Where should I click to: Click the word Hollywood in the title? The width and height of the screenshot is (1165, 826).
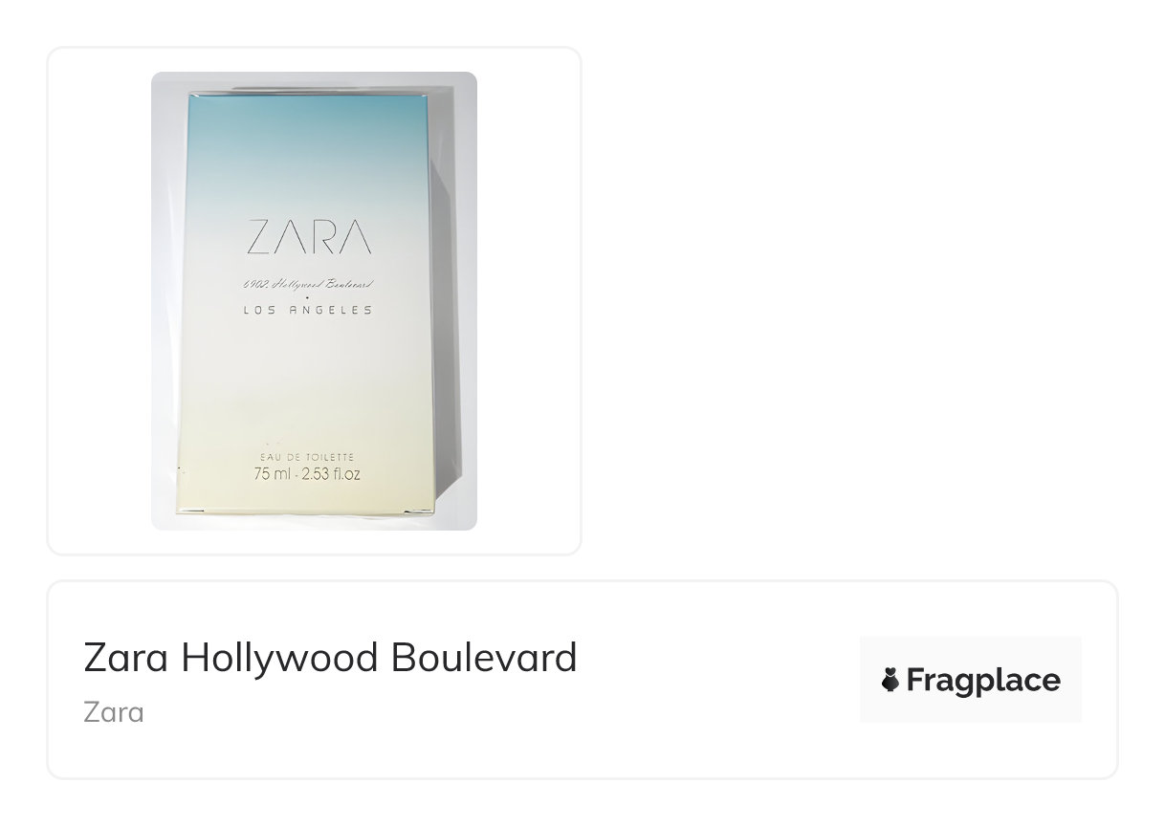point(279,658)
